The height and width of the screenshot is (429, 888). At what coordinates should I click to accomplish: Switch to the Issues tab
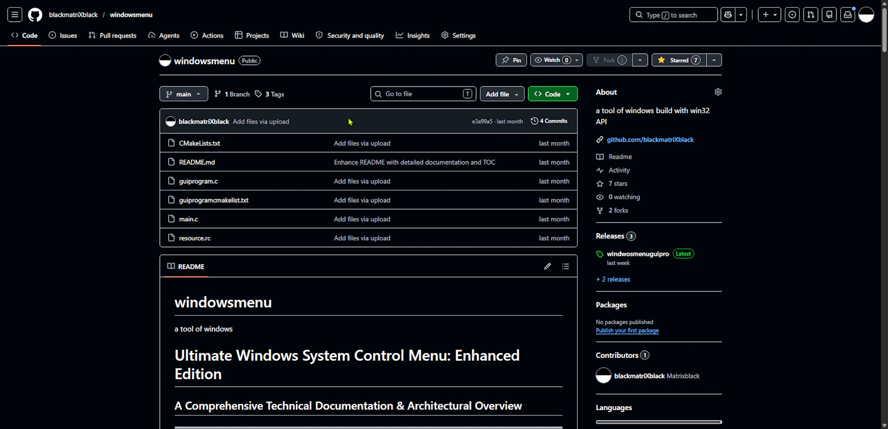(63, 36)
